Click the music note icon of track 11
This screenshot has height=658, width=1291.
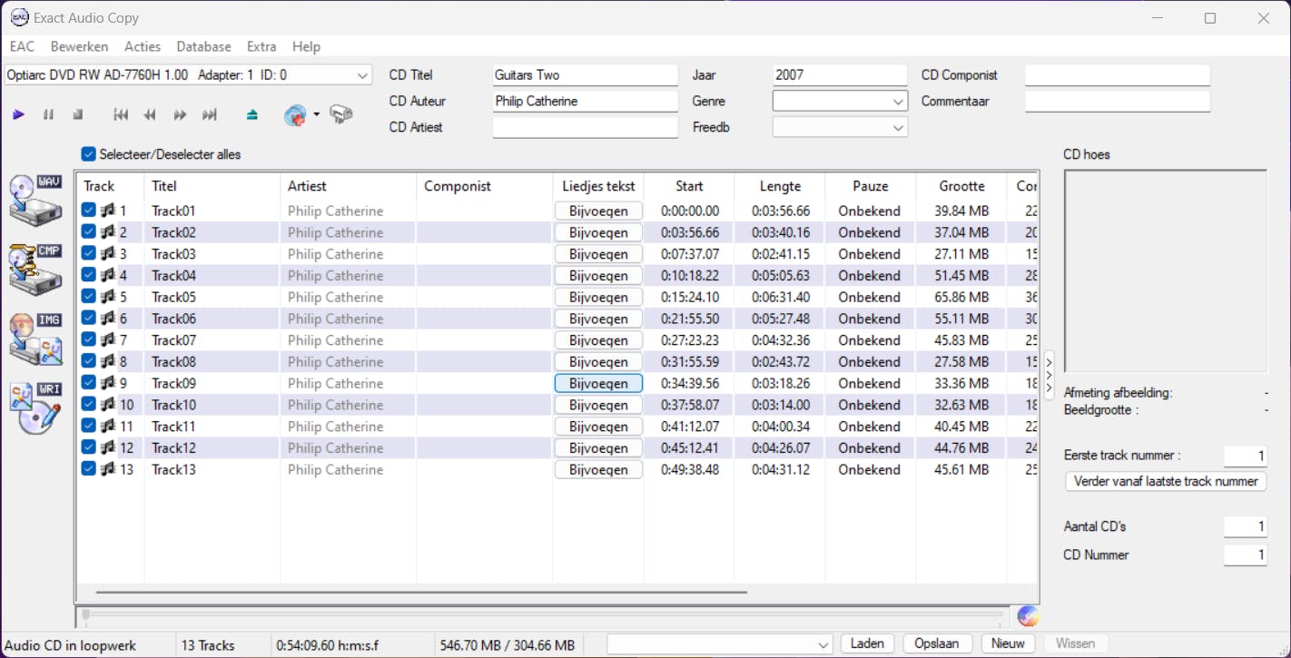pos(108,426)
